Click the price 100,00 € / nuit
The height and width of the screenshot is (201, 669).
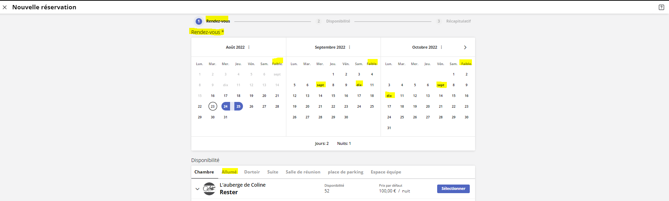pyautogui.click(x=395, y=191)
